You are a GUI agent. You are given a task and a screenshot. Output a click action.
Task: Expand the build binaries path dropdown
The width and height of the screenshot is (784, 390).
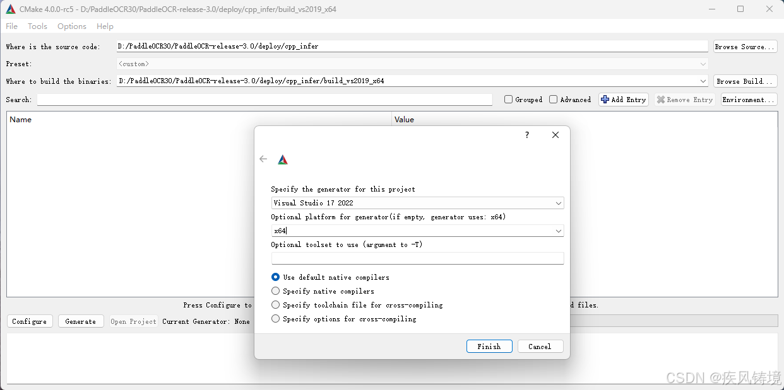tap(703, 81)
